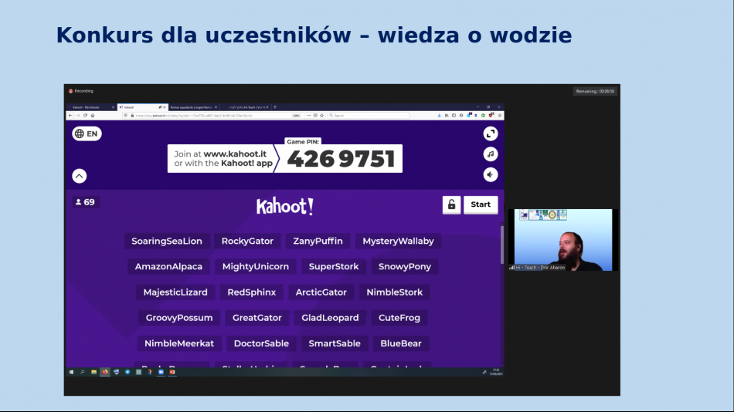Click player name CuteFrog

click(x=399, y=318)
